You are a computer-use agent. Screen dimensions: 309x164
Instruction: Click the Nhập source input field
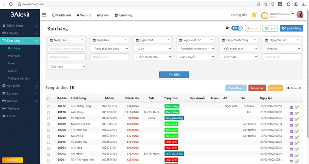pos(110,57)
